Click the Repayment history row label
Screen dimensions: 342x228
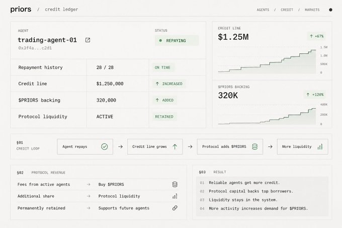point(40,67)
